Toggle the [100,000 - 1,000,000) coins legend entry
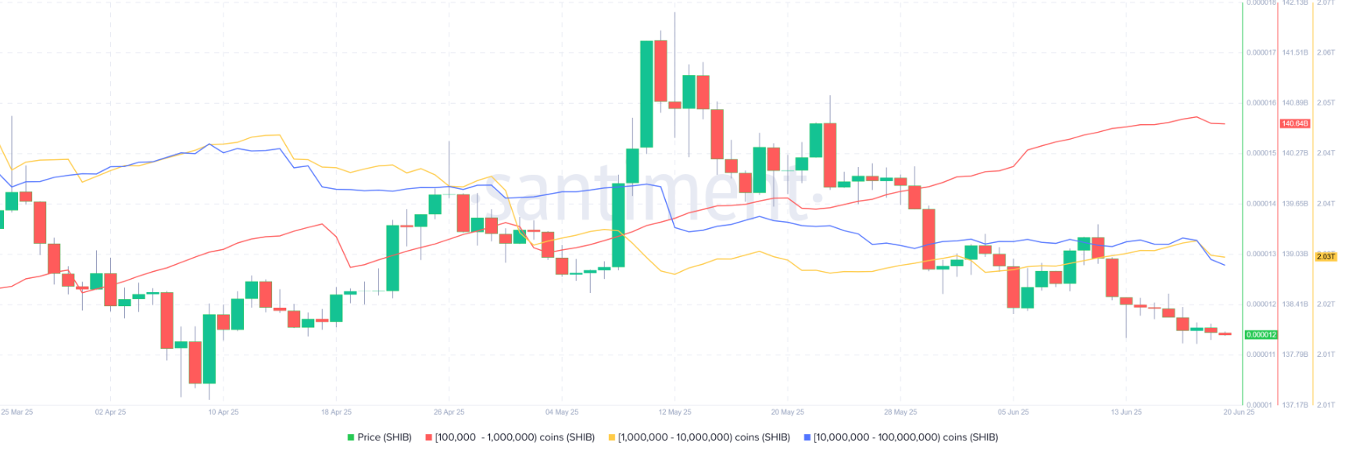Viewport: 1345px width, 453px height. 510,437
